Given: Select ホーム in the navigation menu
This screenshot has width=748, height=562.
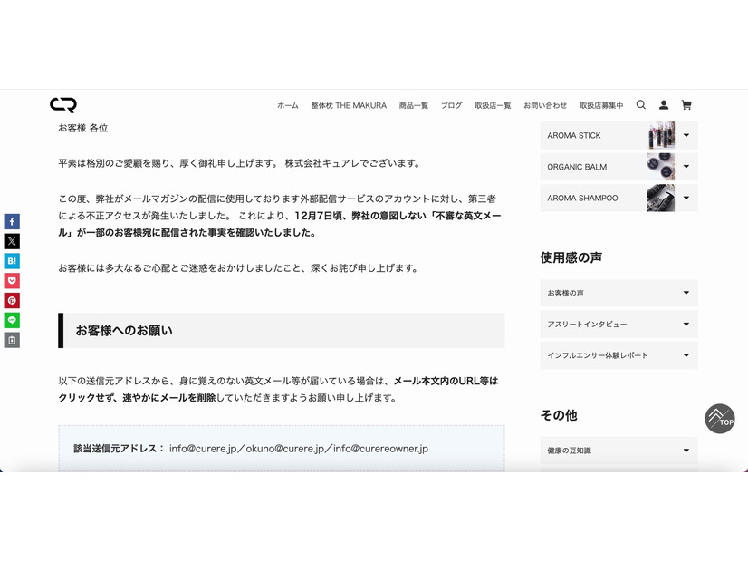Looking at the screenshot, I should pyautogui.click(x=287, y=105).
